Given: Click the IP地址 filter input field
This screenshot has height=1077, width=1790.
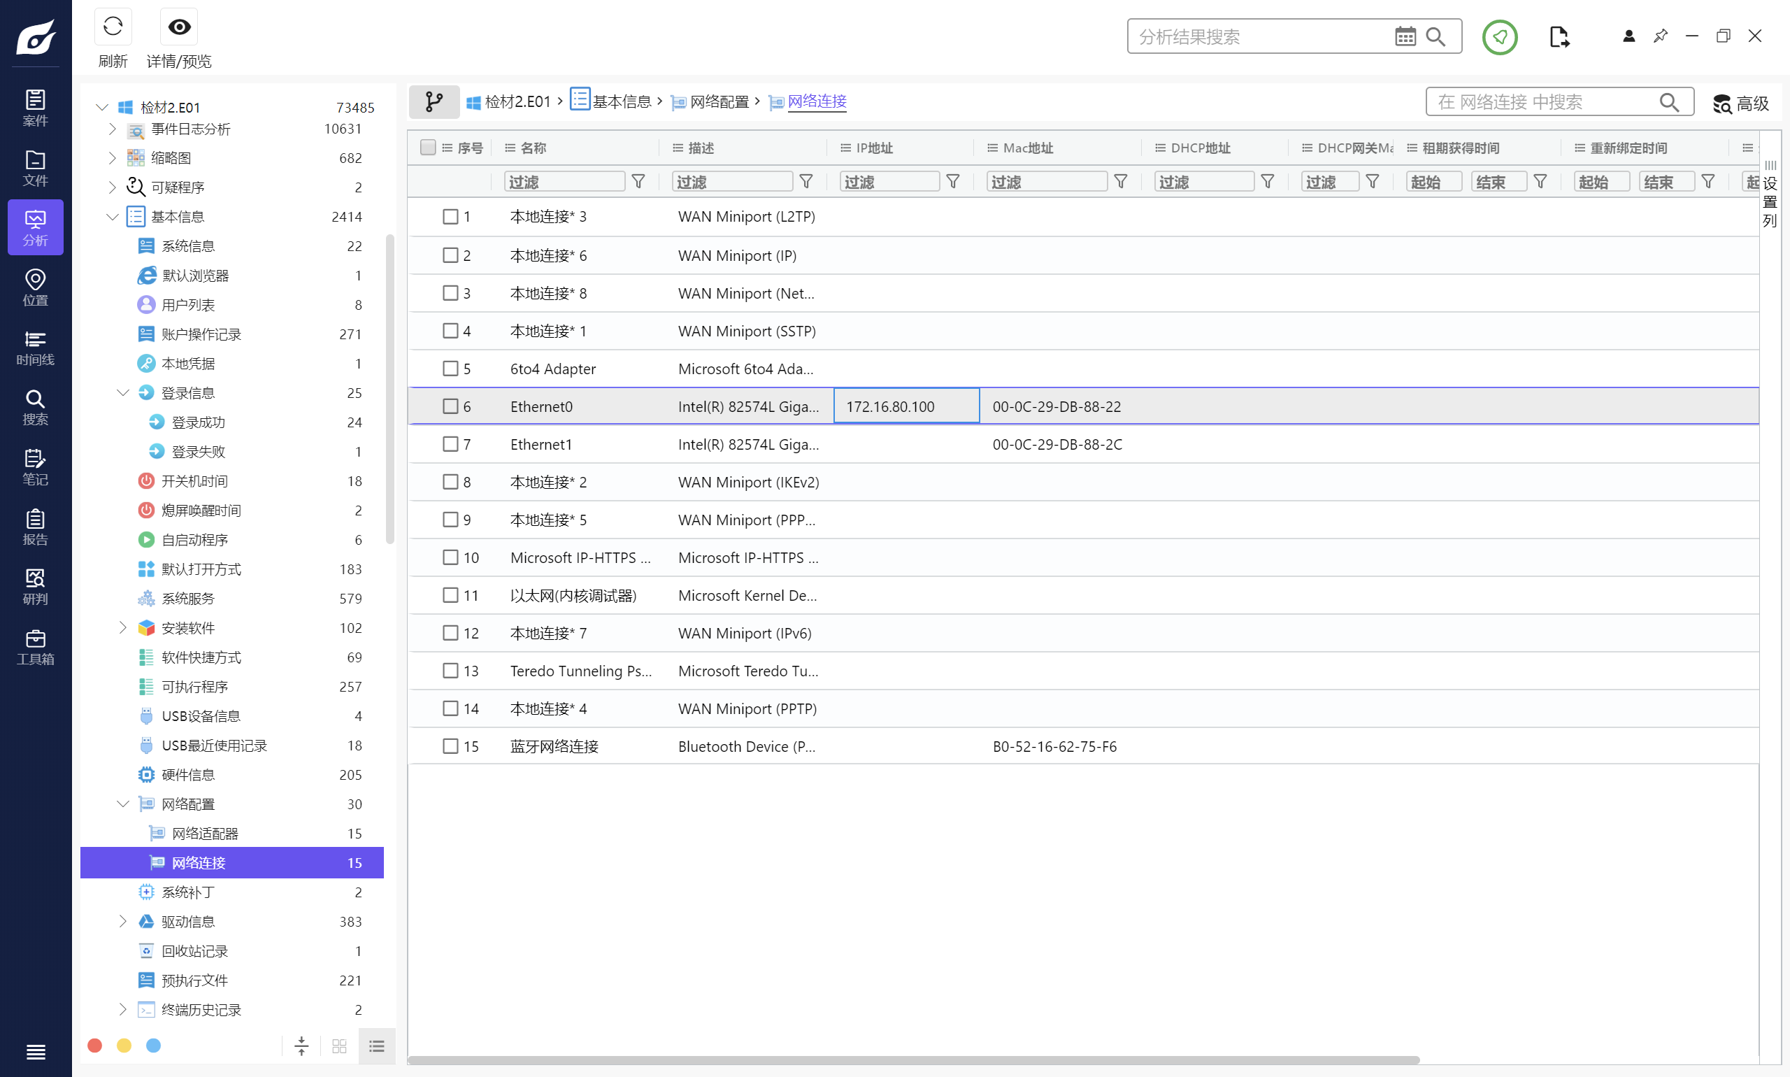Looking at the screenshot, I should click(x=889, y=181).
